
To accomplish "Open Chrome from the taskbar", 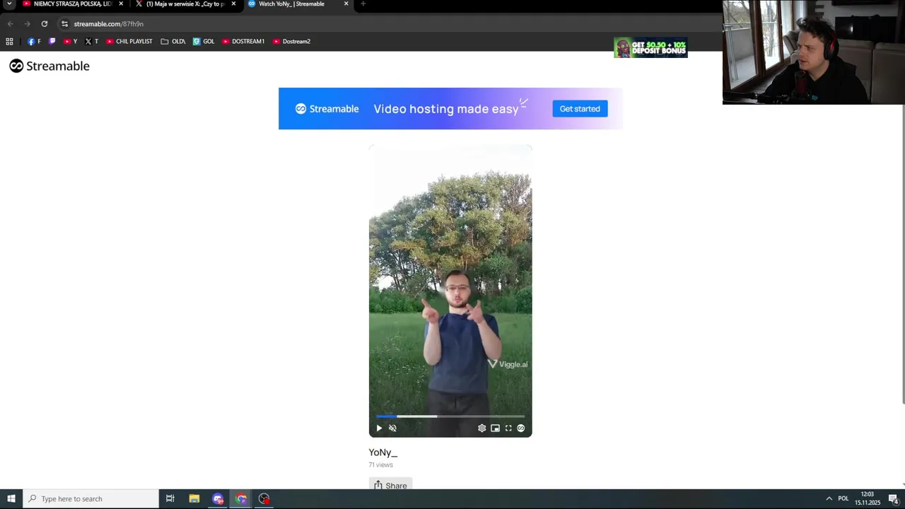I will pyautogui.click(x=241, y=498).
